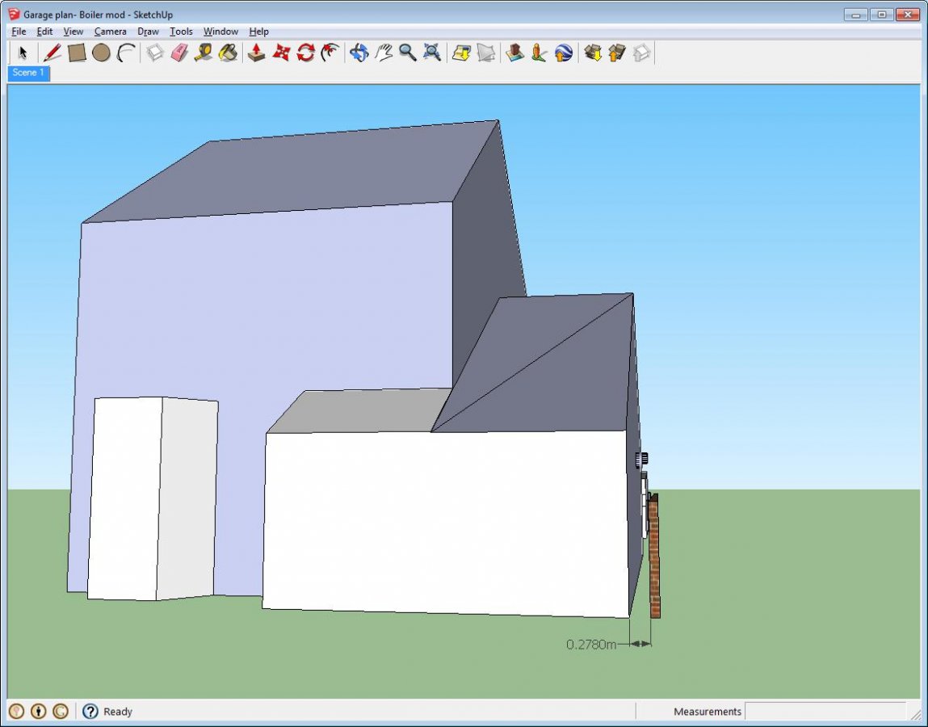Select the Circle drawing tool
The width and height of the screenshot is (928, 727).
(x=101, y=53)
